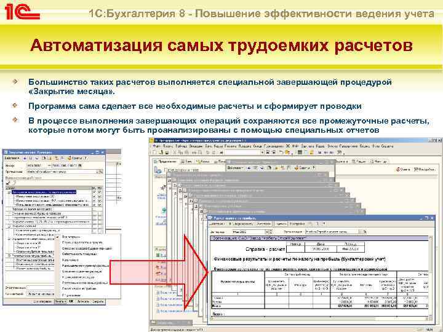Screen dimensions: 443x332
Task: Click the Справка - расчет report title
Action: [x=265, y=249]
